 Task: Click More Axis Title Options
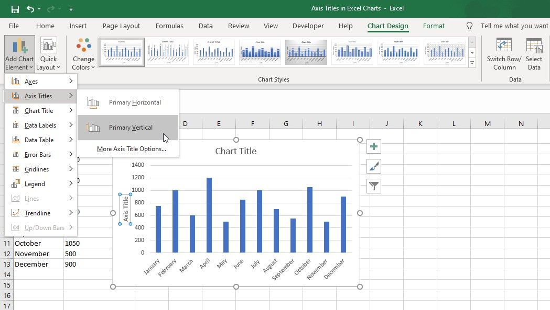click(131, 149)
